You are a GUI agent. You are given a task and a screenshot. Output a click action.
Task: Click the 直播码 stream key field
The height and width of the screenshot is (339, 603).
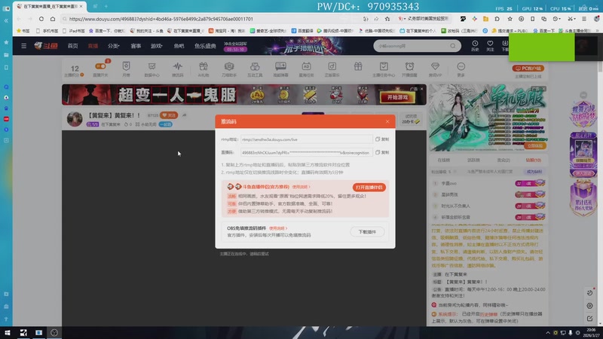[306, 153]
